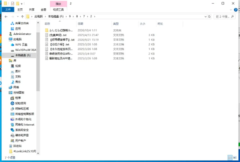Switch to the 查看 ribbon tab
The image size is (240, 162).
click(x=43, y=10)
